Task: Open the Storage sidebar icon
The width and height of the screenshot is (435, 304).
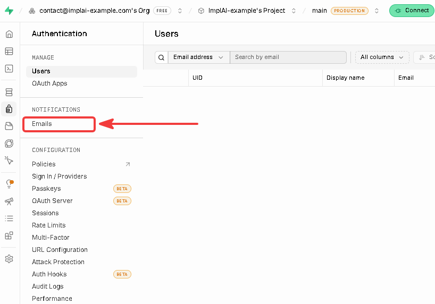Action: point(9,126)
